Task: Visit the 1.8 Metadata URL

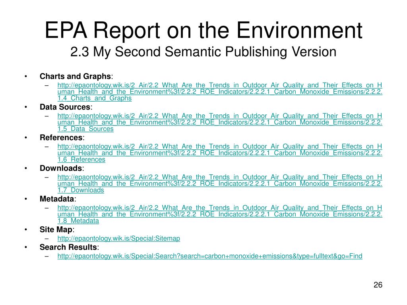Action: (220, 214)
